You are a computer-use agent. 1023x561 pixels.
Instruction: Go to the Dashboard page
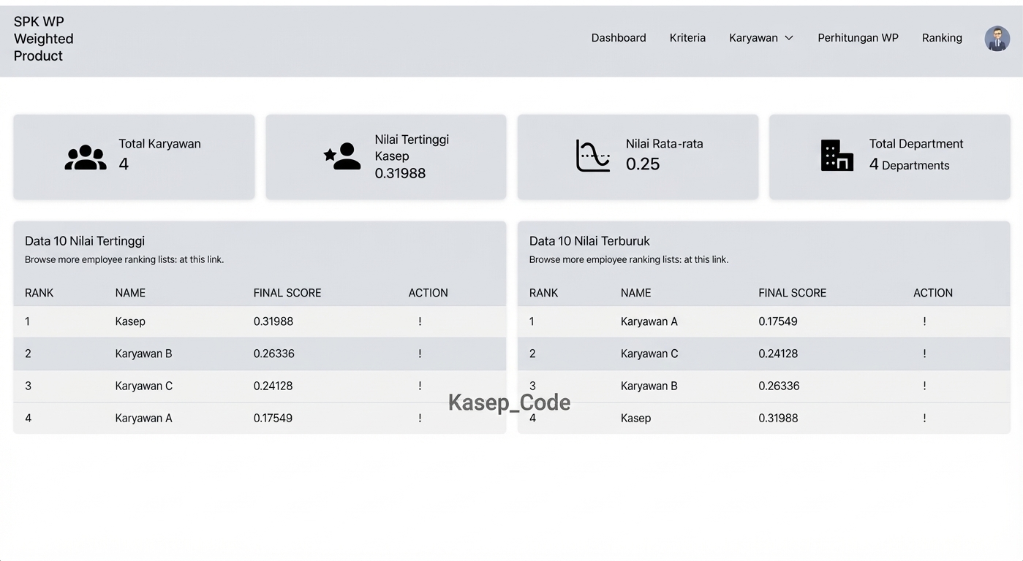(x=619, y=38)
